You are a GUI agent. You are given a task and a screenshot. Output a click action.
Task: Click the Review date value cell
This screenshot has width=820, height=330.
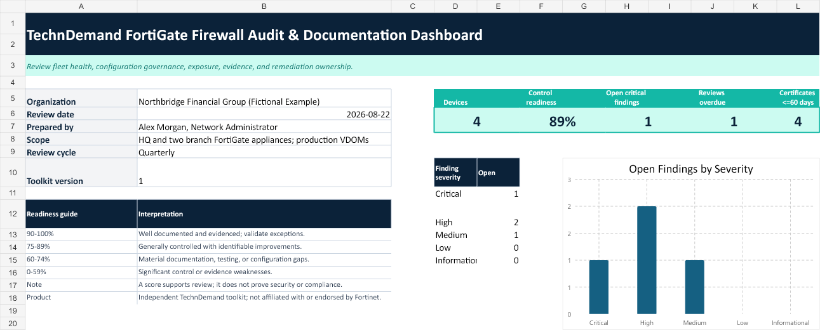click(264, 114)
